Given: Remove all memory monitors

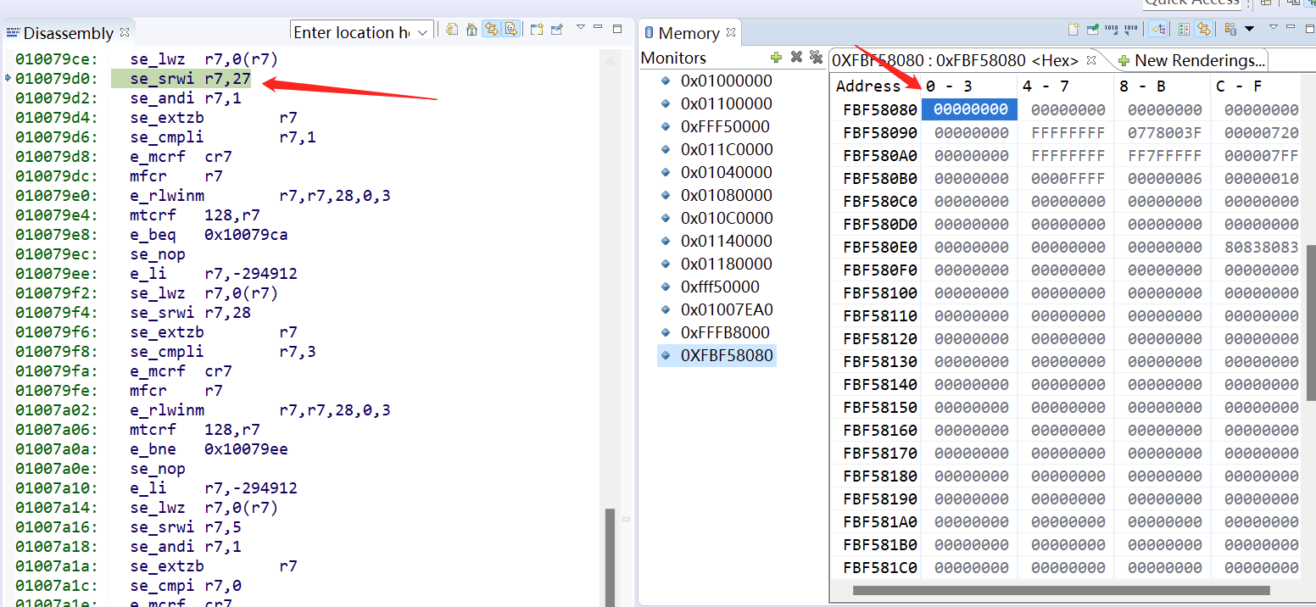Looking at the screenshot, I should click(x=816, y=57).
